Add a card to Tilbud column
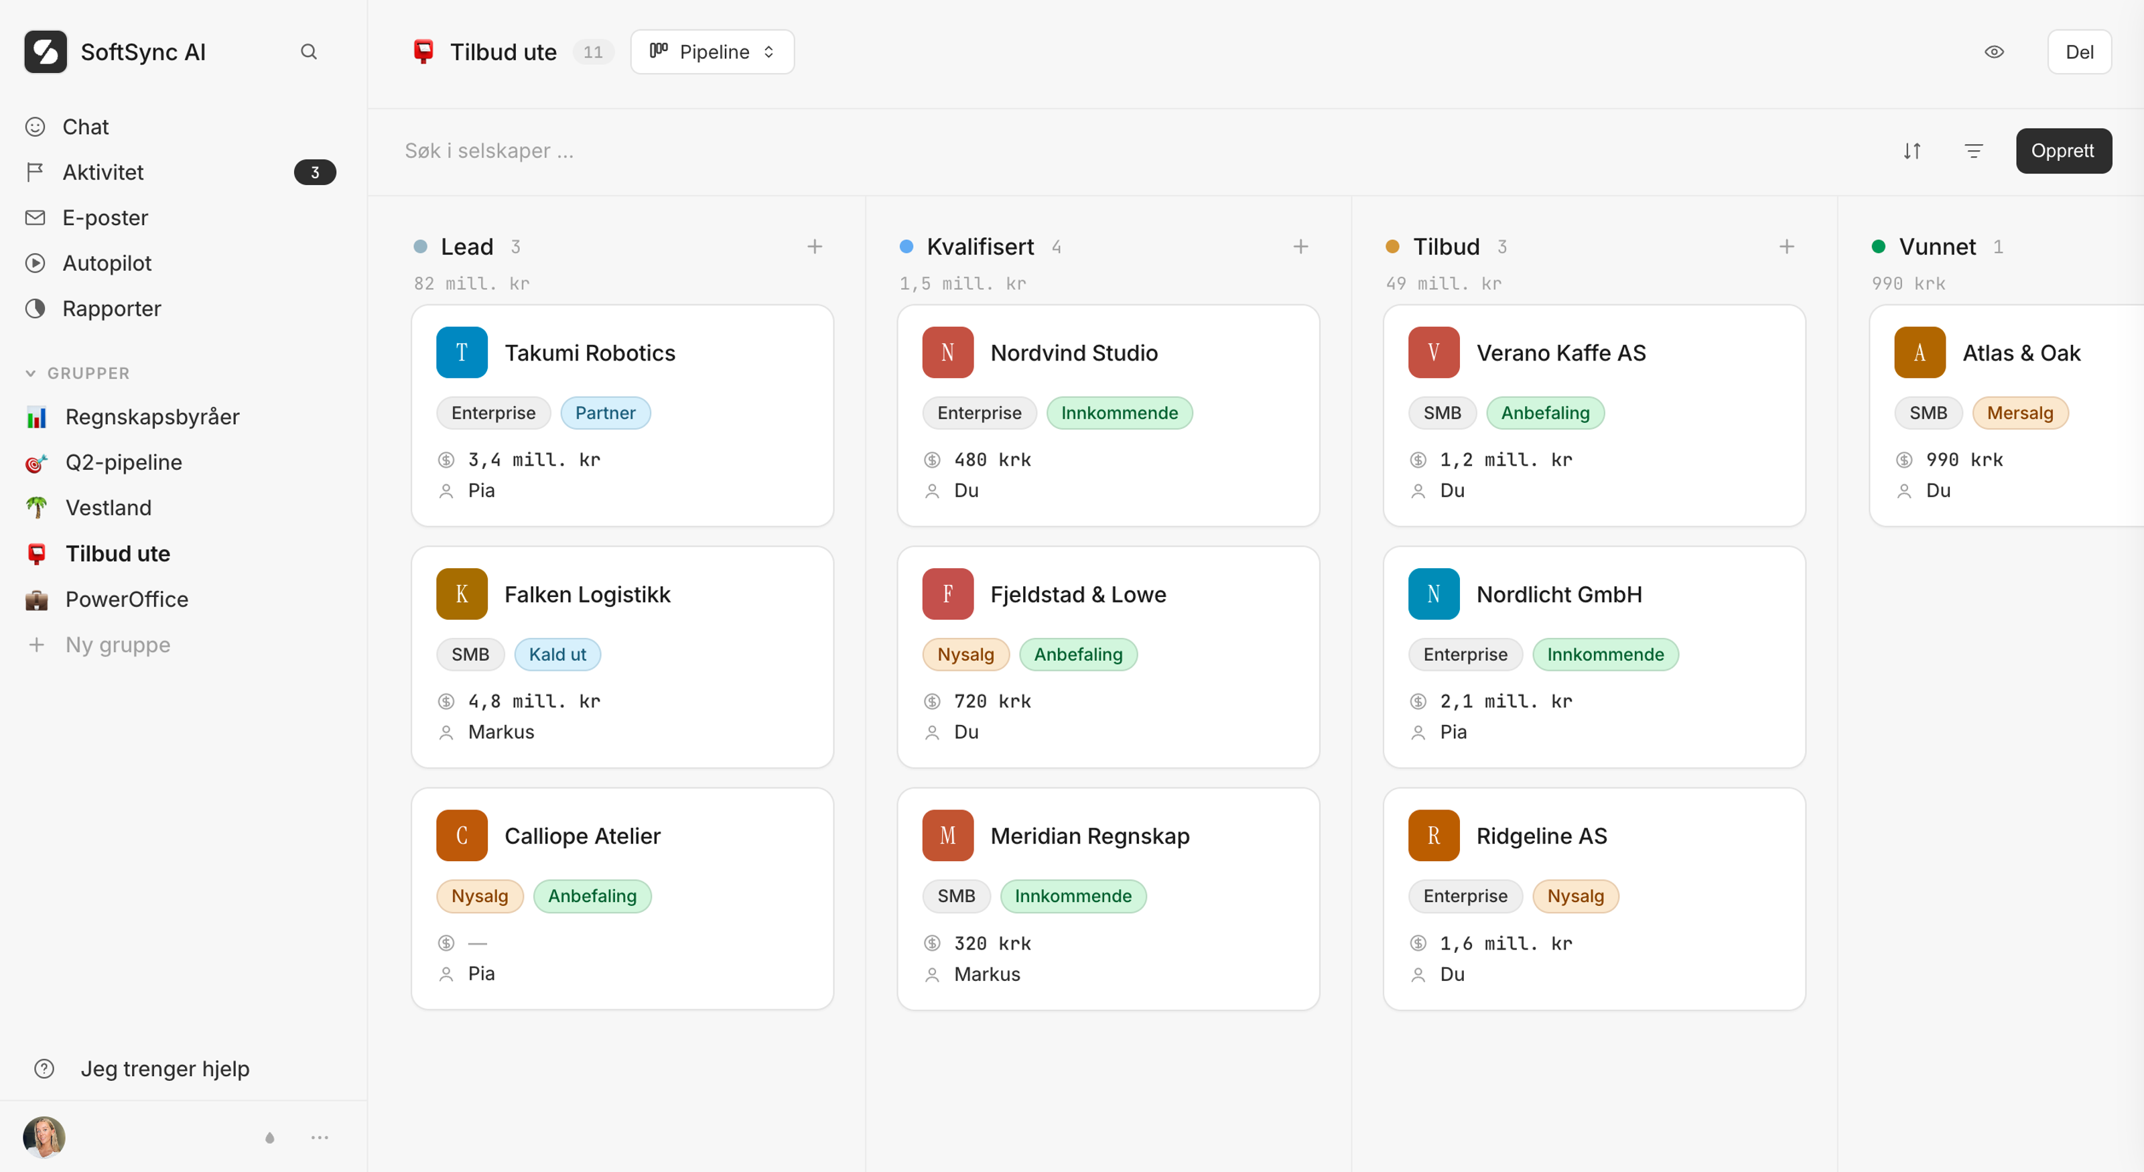2144x1172 pixels. click(1786, 247)
